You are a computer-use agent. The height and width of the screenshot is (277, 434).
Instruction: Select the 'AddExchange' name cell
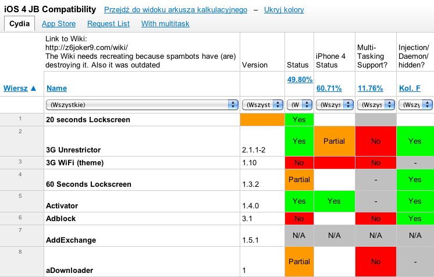(142, 236)
